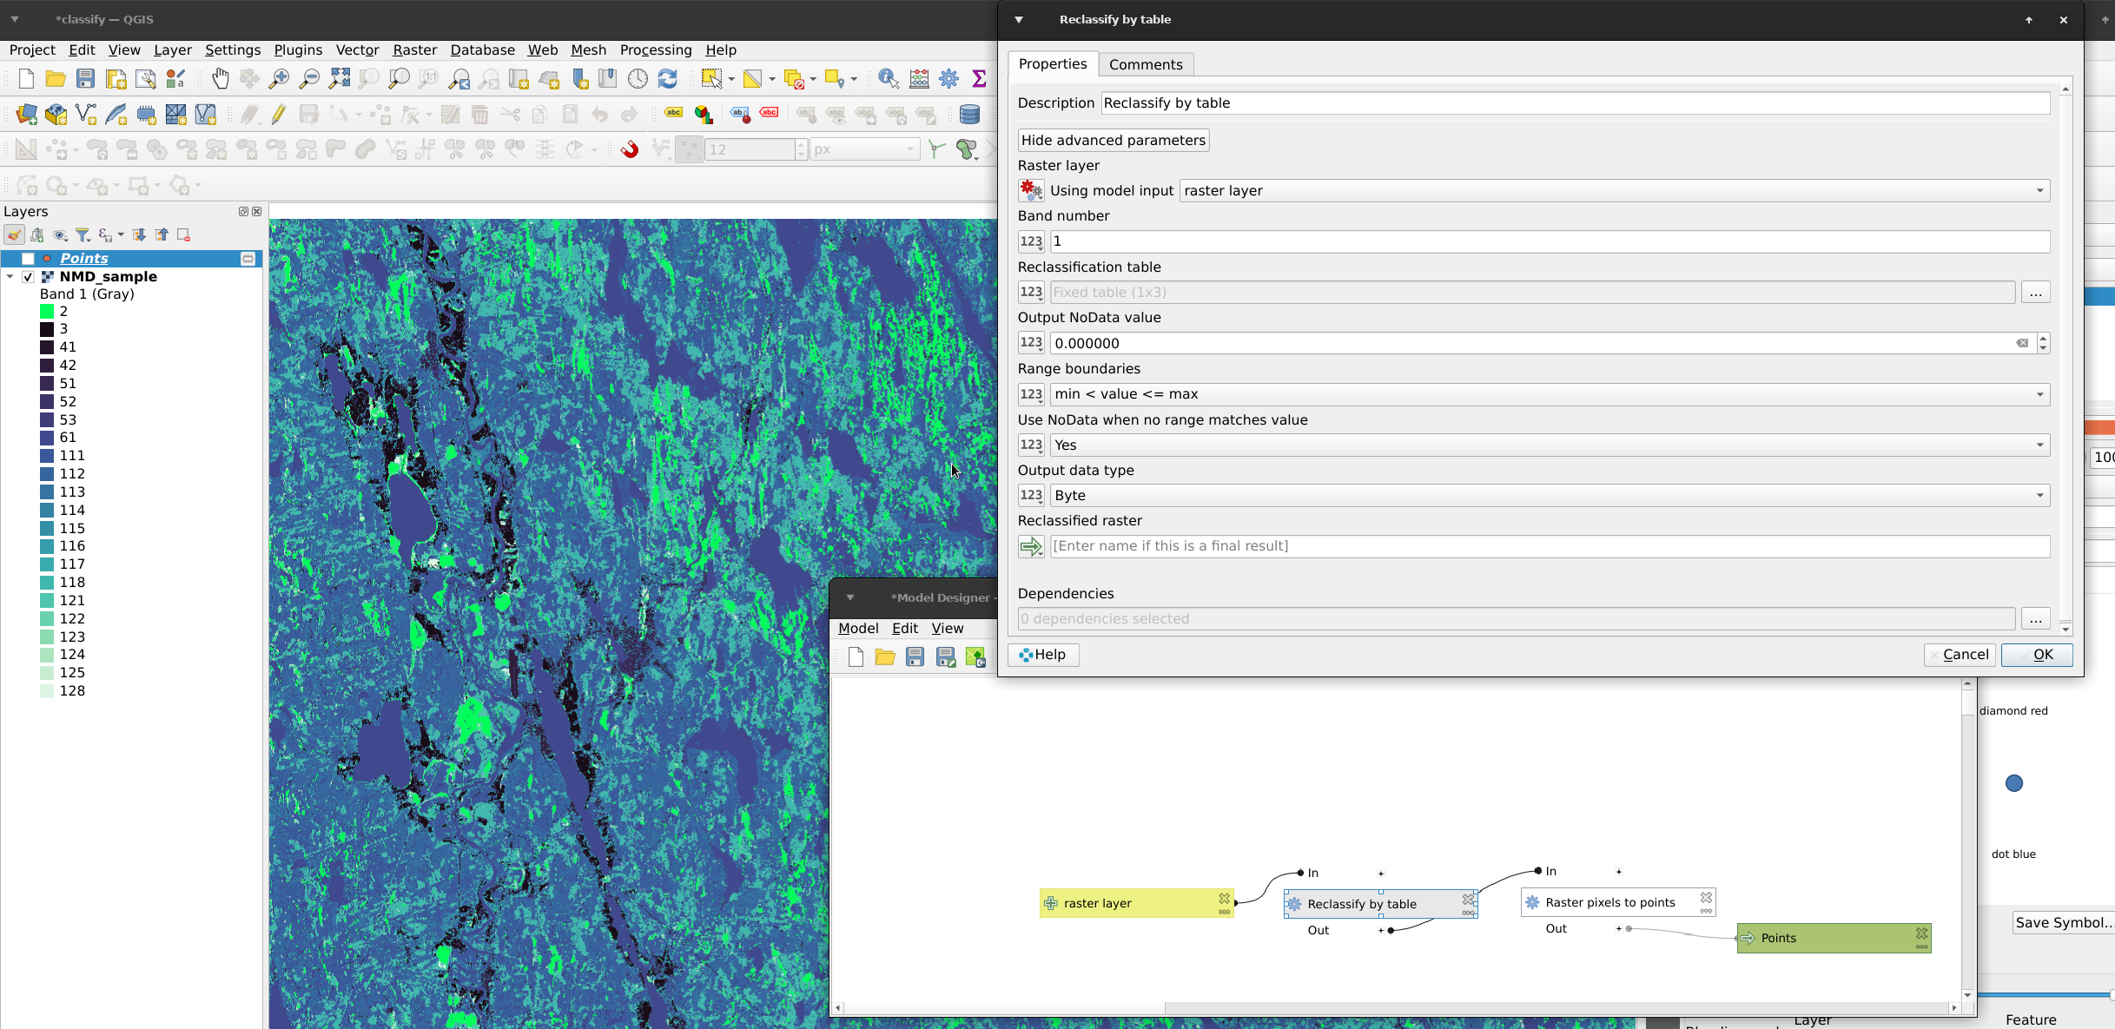2115x1029 pixels.
Task: Click Reclassified raster output name field
Action: point(1550,546)
